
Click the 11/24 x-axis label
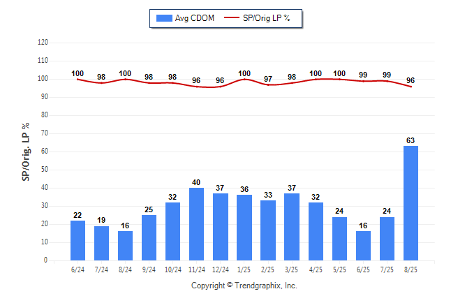click(196, 269)
